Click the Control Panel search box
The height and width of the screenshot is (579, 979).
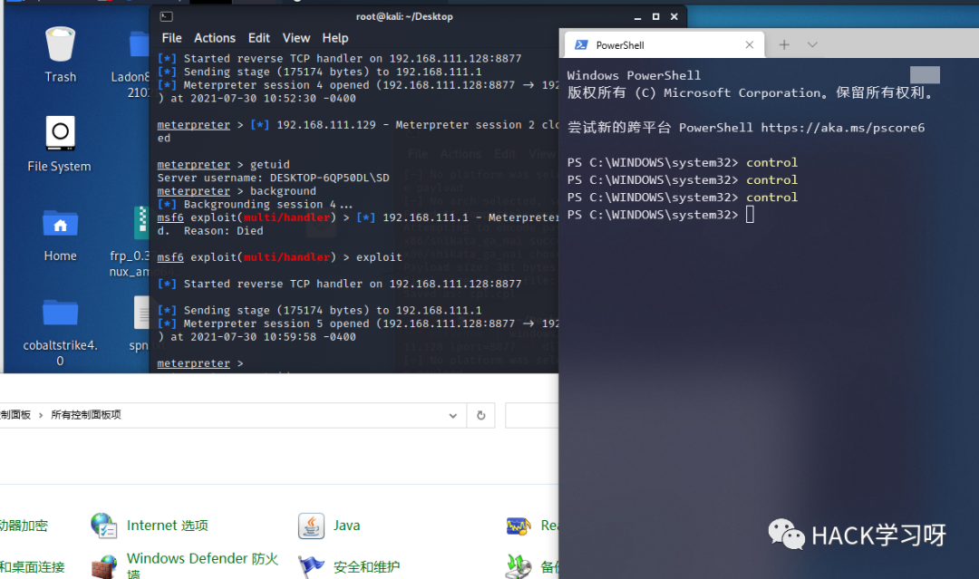click(531, 416)
